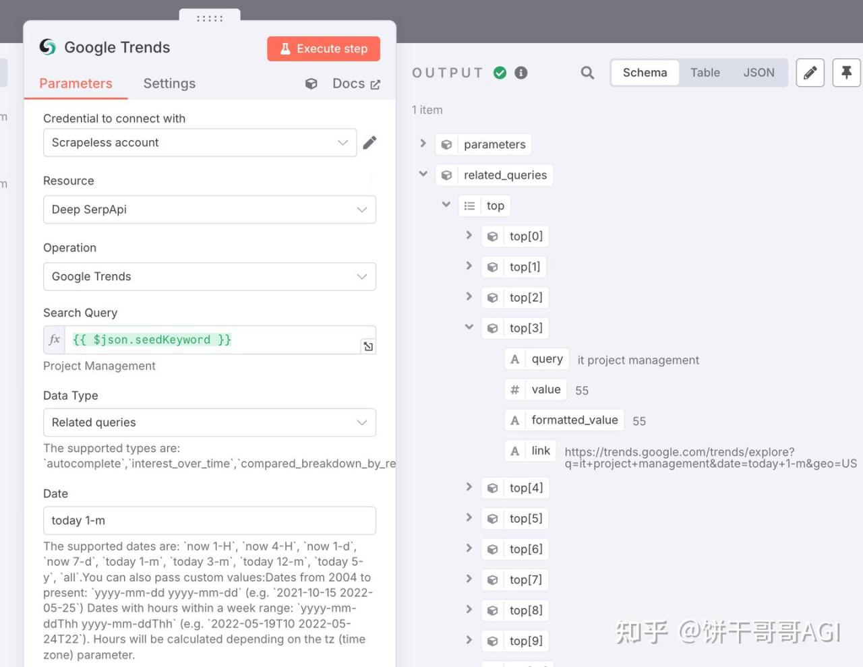The height and width of the screenshot is (667, 863).
Task: Expand the top[2] item
Action: (469, 296)
